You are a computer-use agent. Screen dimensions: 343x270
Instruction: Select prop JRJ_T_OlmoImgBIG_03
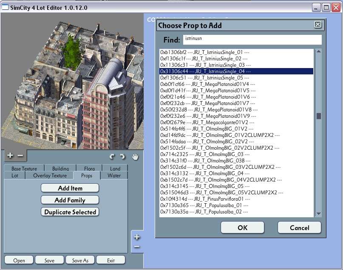236,154
